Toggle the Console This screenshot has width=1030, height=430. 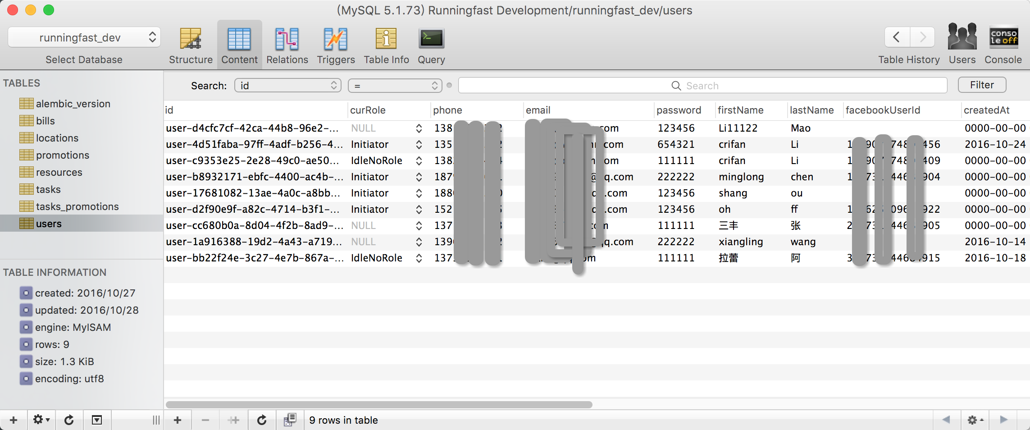tap(1003, 44)
